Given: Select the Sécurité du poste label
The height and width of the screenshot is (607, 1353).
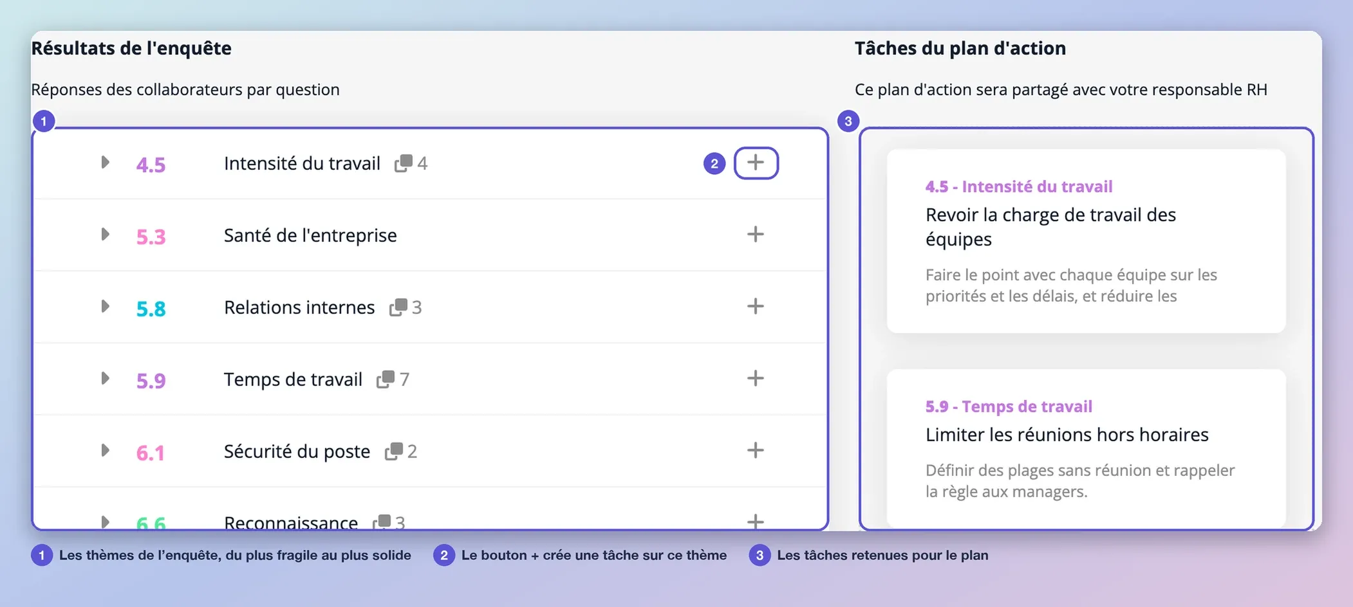Looking at the screenshot, I should (x=297, y=451).
